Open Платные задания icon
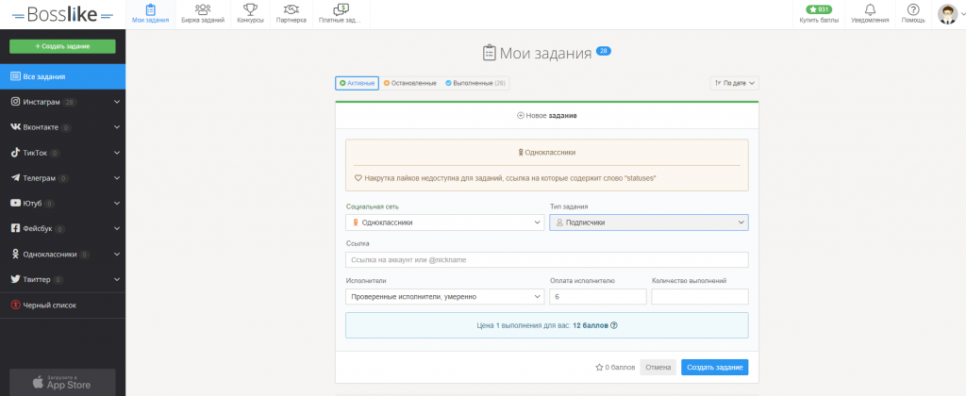The image size is (966, 396). click(341, 9)
